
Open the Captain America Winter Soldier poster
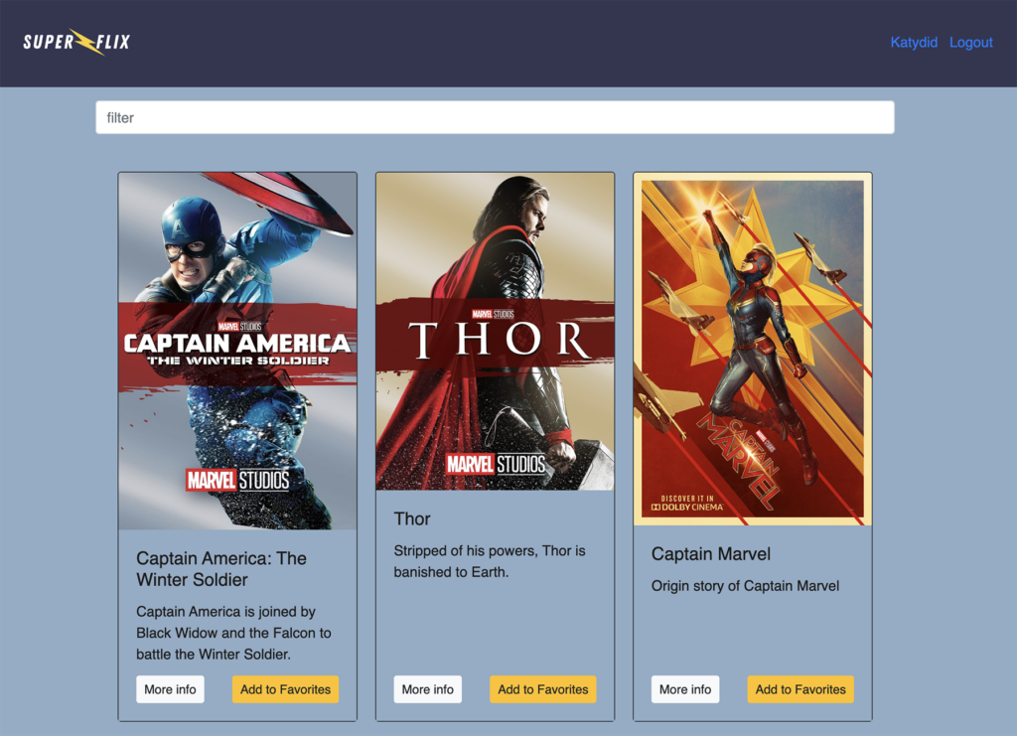click(x=237, y=351)
